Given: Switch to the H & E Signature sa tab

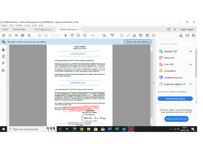Looking at the screenshot, I should coord(43,29).
